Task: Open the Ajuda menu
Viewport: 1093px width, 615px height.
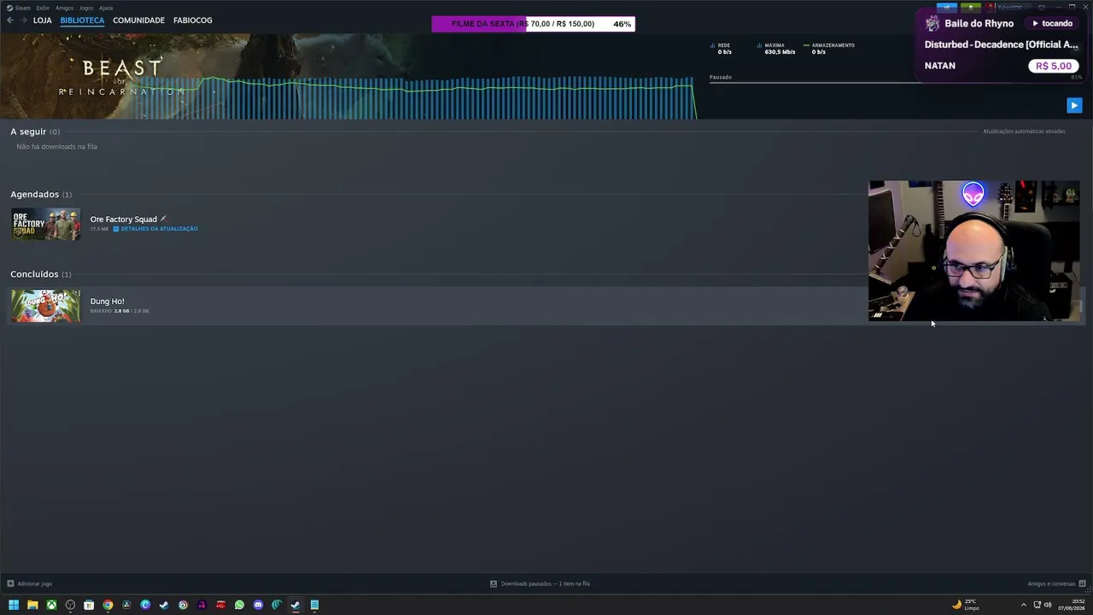Action: pyautogui.click(x=106, y=8)
